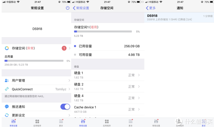Viewport: 214px width, 127px height.
Task: Expand the QuickConnect row chevron
Action: (x=69, y=89)
